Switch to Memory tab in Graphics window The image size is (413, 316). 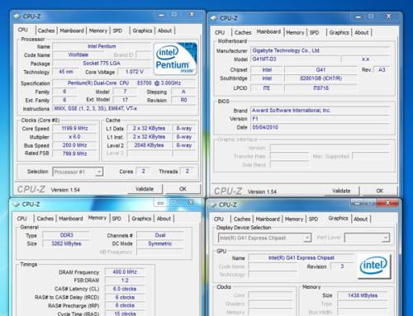[x=294, y=219]
